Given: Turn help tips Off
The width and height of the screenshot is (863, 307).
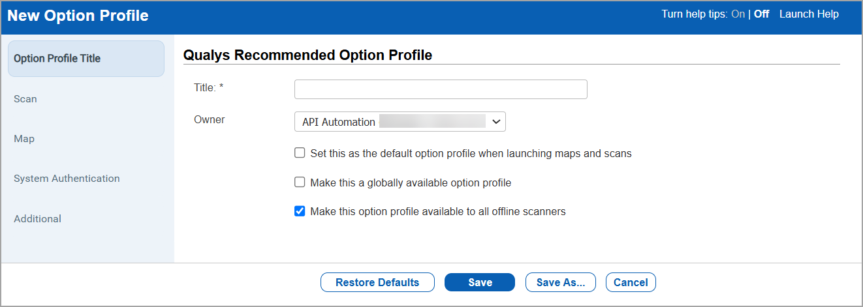Looking at the screenshot, I should [x=761, y=14].
